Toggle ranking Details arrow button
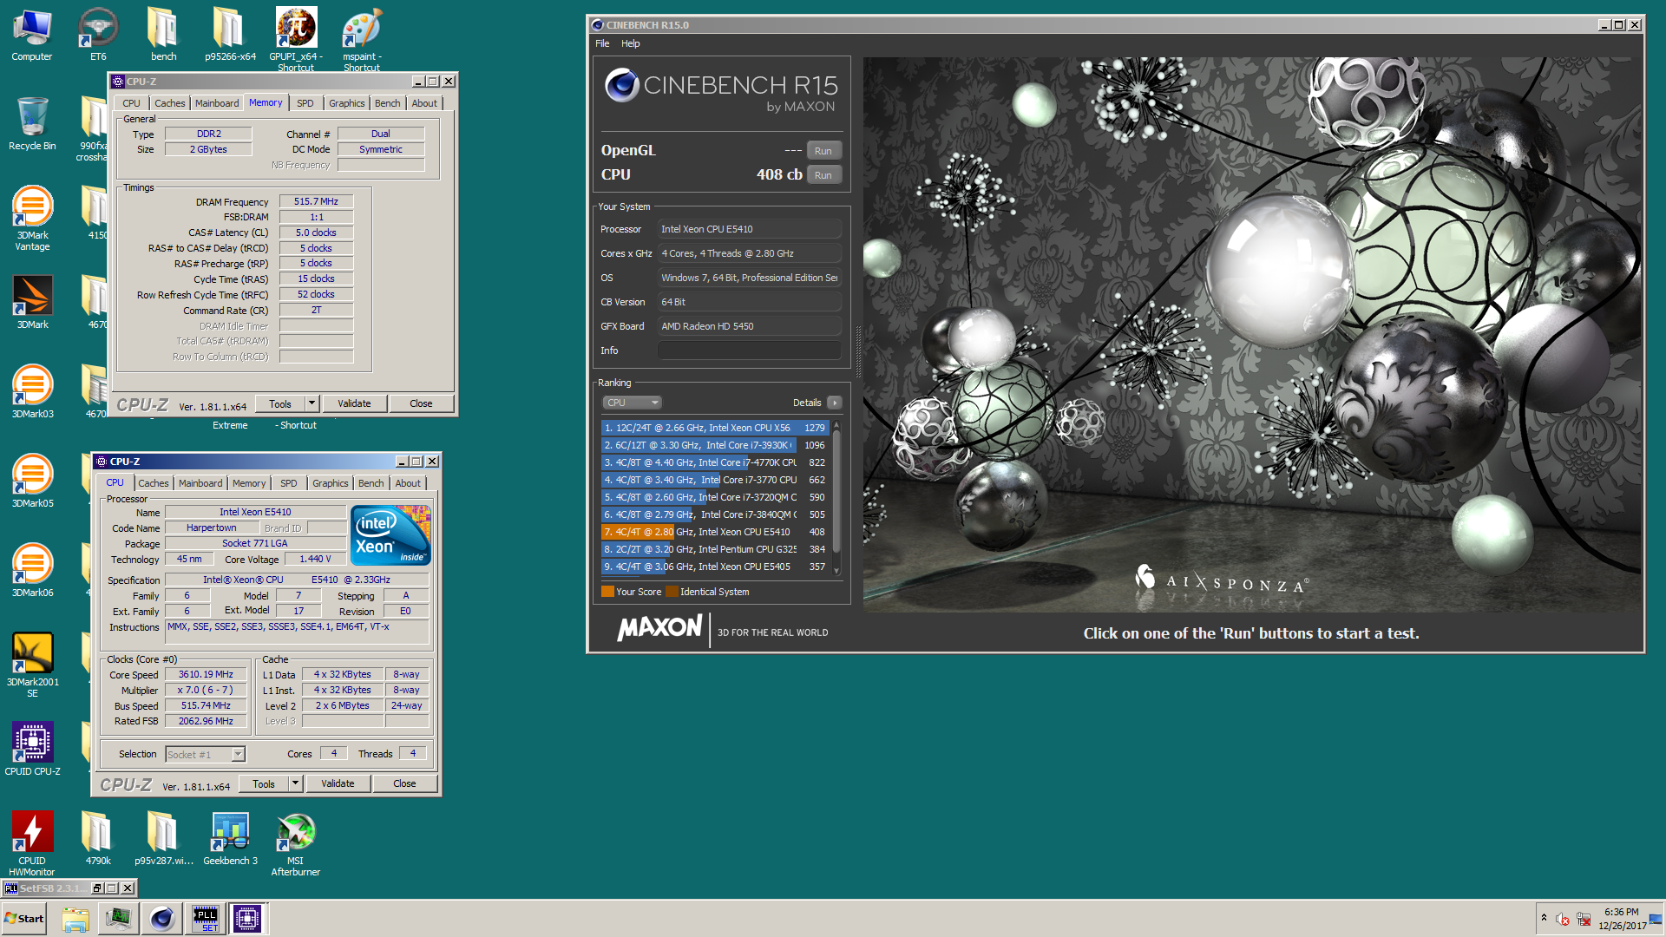Viewport: 1666px width, 937px height. click(x=835, y=403)
